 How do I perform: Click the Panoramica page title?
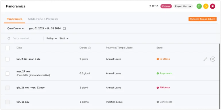click(x=16, y=6)
